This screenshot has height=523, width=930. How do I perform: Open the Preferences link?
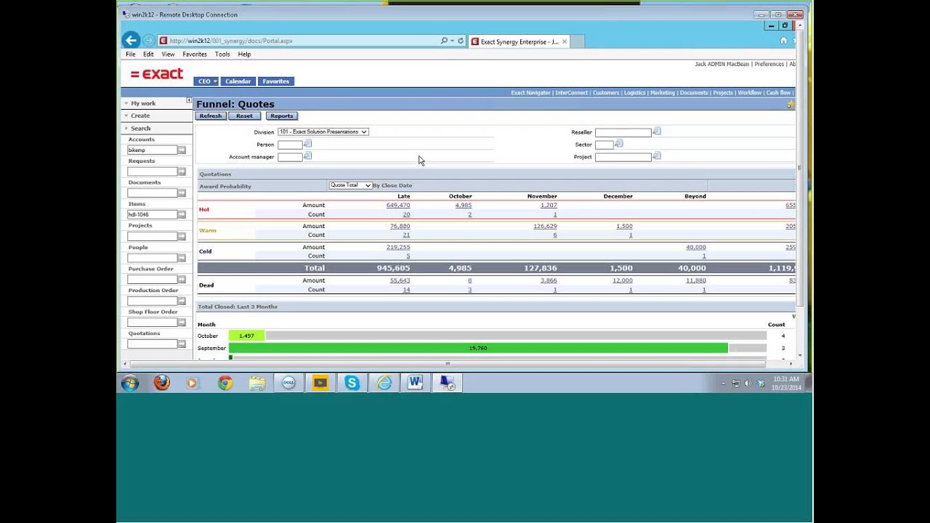pyautogui.click(x=769, y=64)
